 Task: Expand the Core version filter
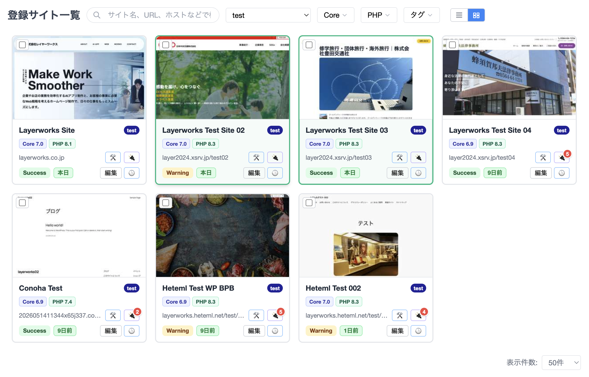[336, 15]
